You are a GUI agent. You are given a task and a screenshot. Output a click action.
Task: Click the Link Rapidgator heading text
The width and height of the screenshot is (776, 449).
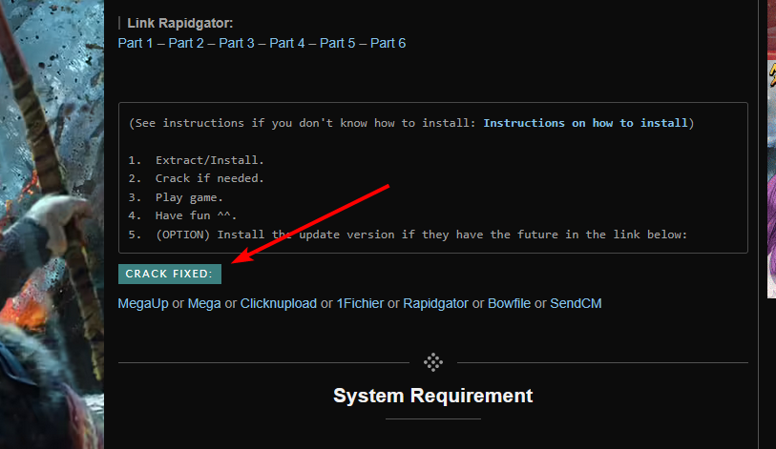click(x=180, y=23)
